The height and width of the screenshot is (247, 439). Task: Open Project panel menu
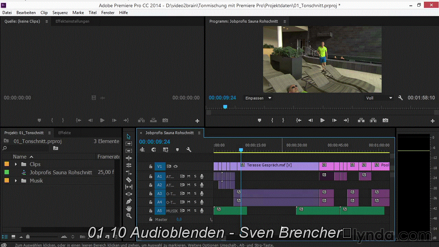click(x=49, y=133)
